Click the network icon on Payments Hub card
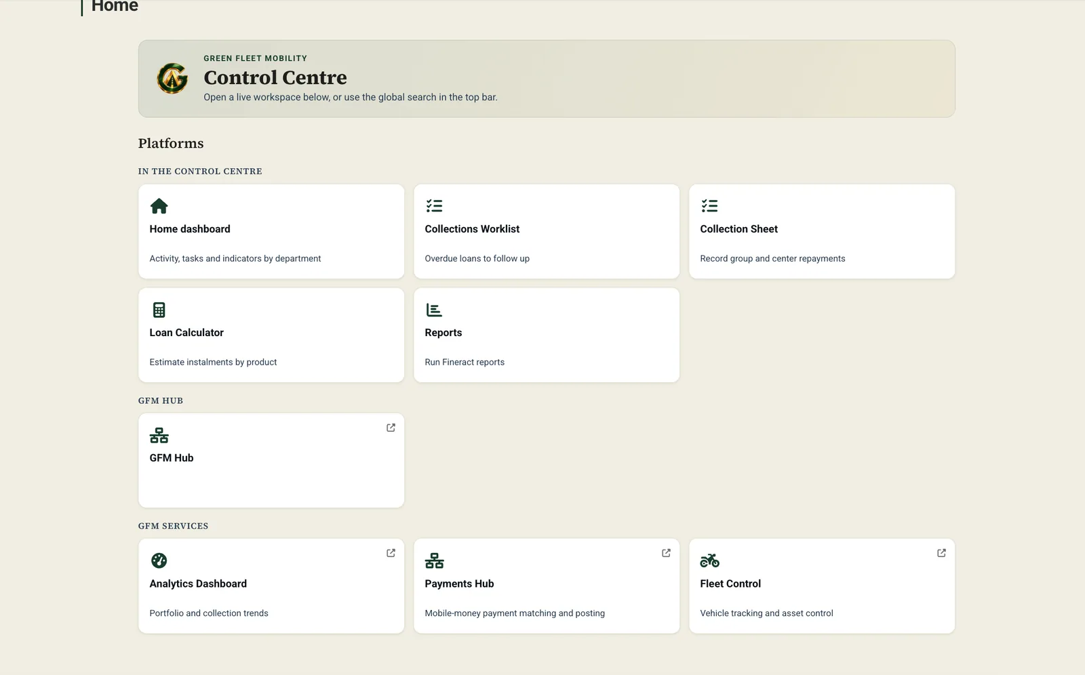Viewport: 1085px width, 675px height. coord(434,560)
